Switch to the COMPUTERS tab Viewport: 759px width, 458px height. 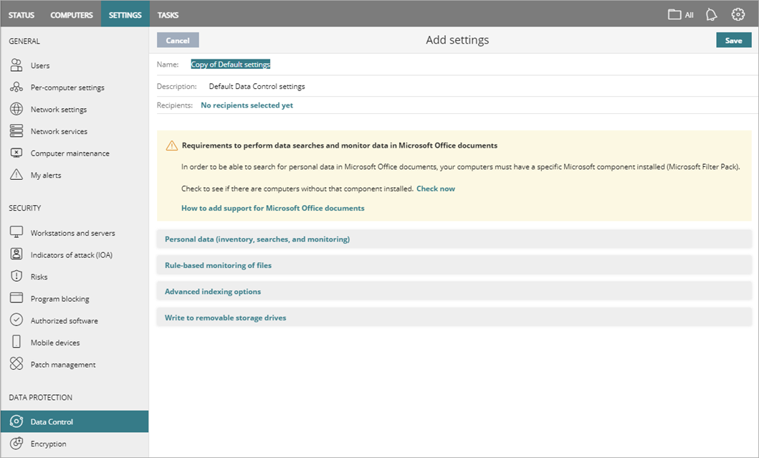pos(71,14)
